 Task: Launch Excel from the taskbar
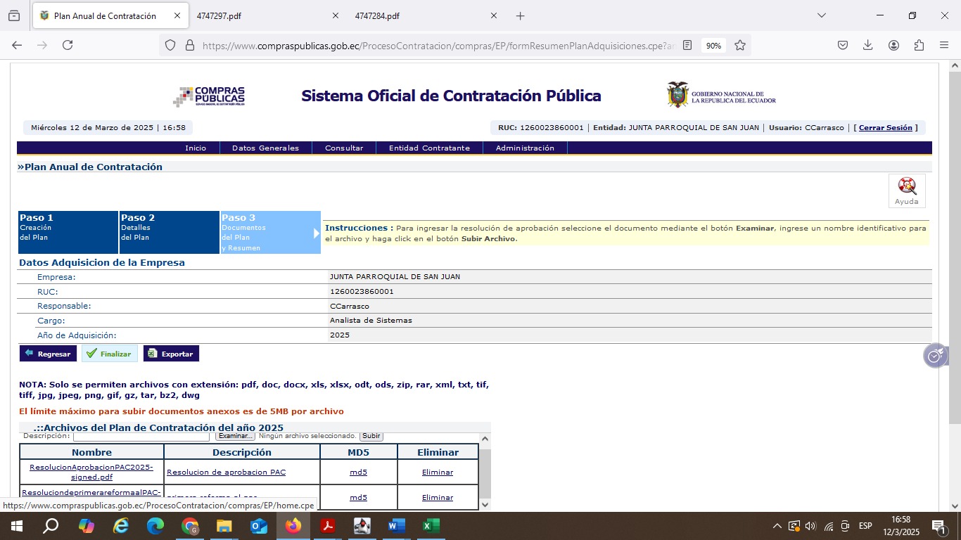coord(431,526)
